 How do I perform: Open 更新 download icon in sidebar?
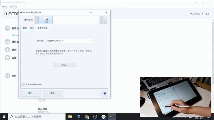pyautogui.click(x=7, y=50)
